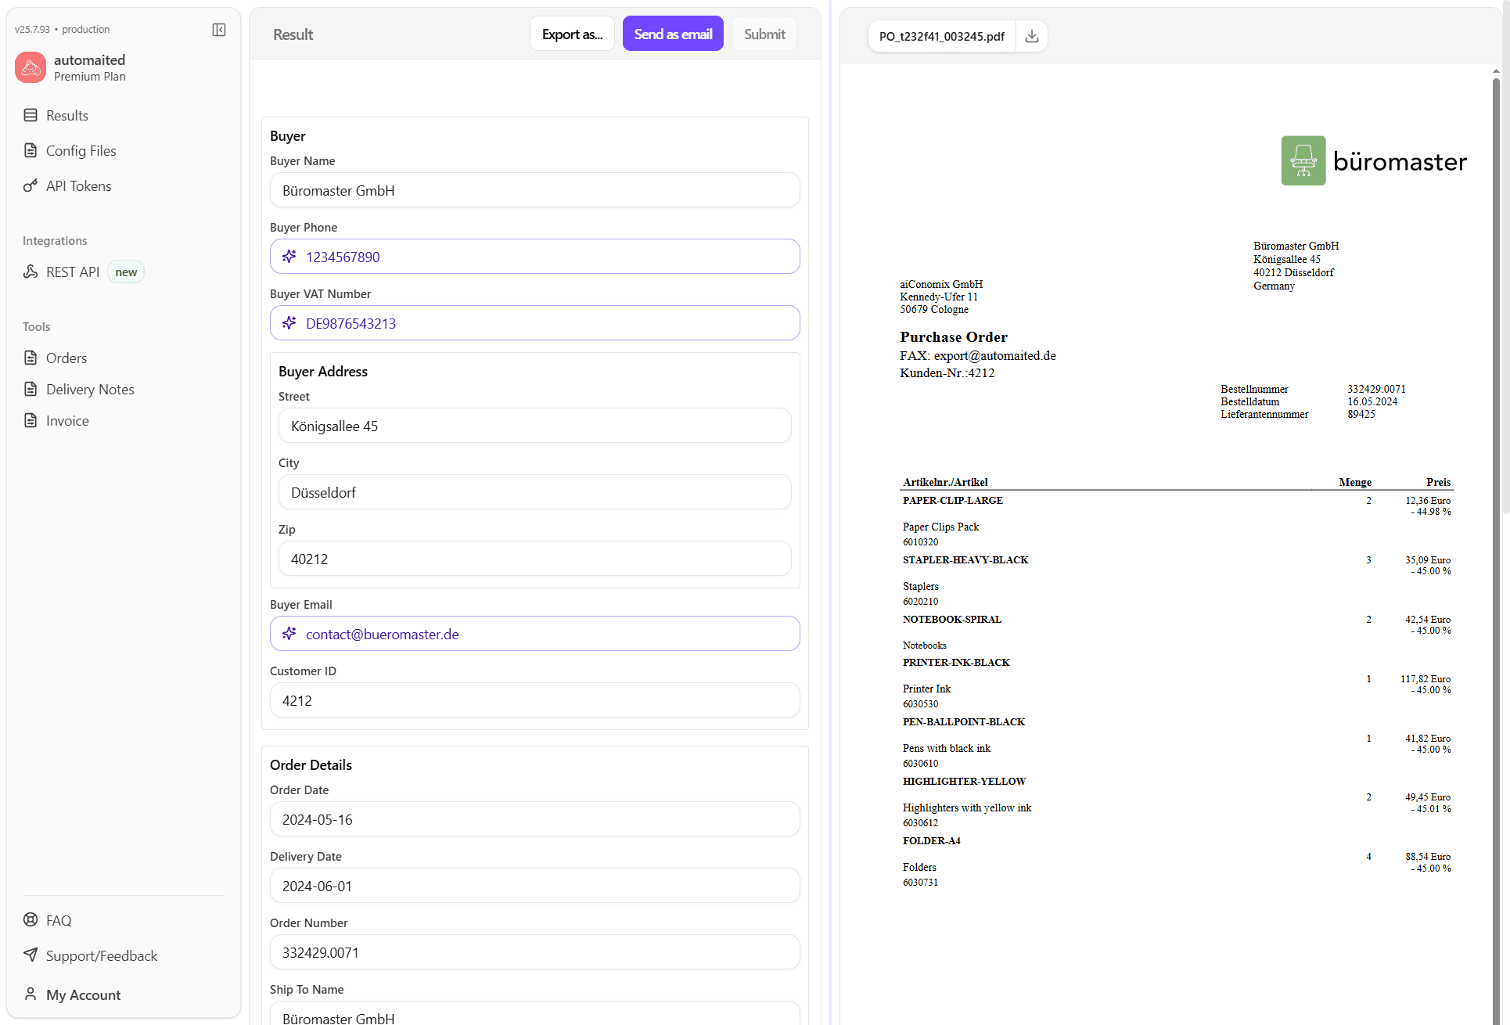Click the Support/Feedback megaphone icon

30,955
